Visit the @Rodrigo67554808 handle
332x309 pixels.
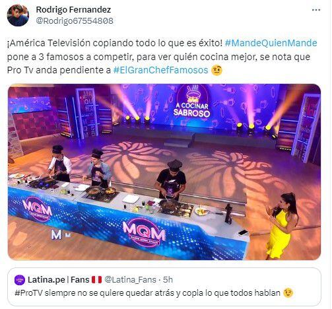click(75, 21)
